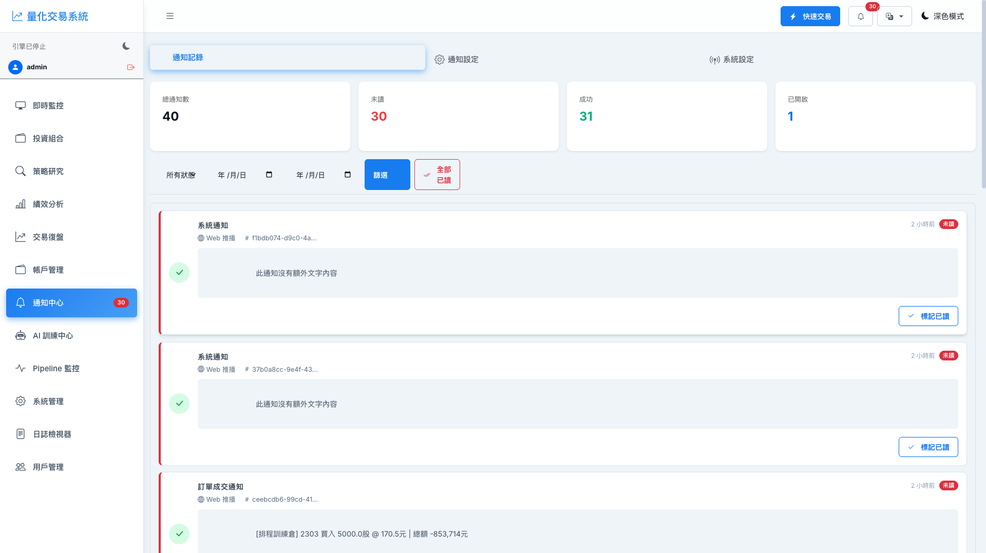This screenshot has width=986, height=553.
Task: Switch to 通知設定 tab
Action: tap(457, 60)
